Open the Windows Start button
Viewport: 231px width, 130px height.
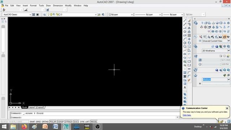(4, 127)
